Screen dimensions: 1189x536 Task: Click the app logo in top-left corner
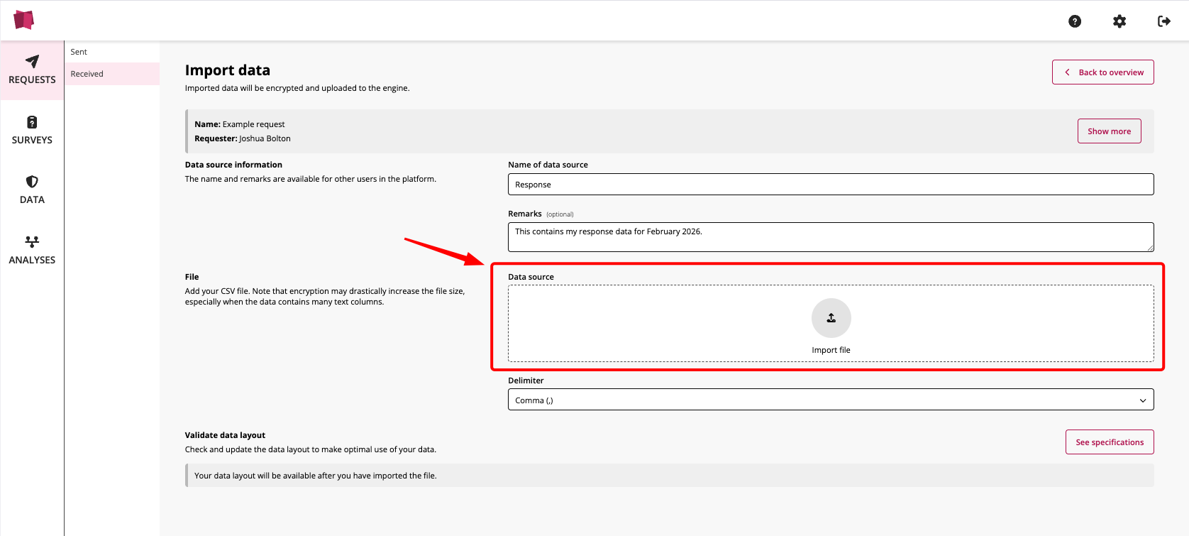[x=23, y=20]
